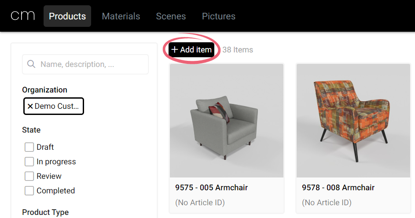Open the Products tab
This screenshot has width=415, height=218.
click(67, 16)
